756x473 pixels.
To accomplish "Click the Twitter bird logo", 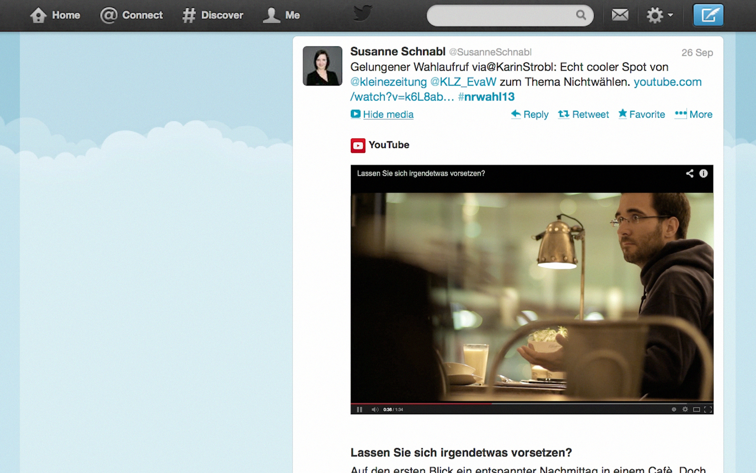I will tap(362, 14).
